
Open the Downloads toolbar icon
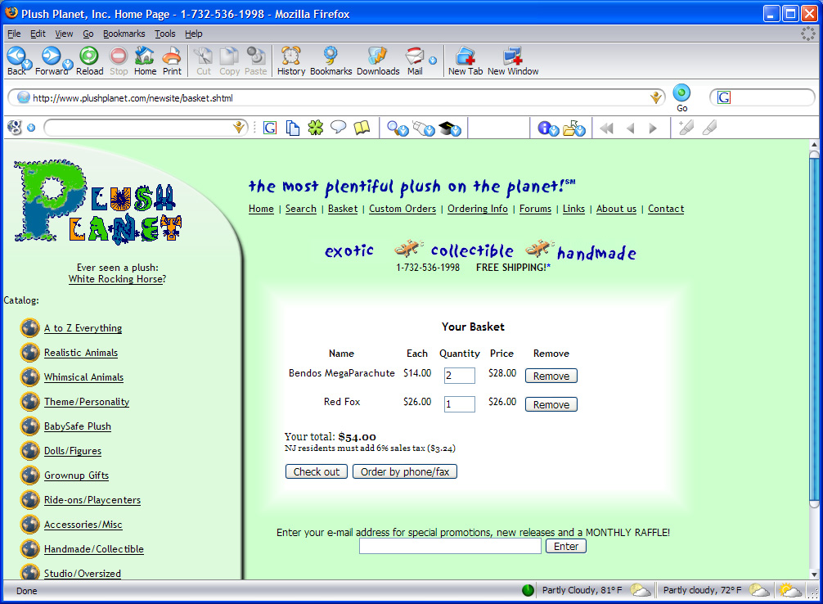coord(377,56)
